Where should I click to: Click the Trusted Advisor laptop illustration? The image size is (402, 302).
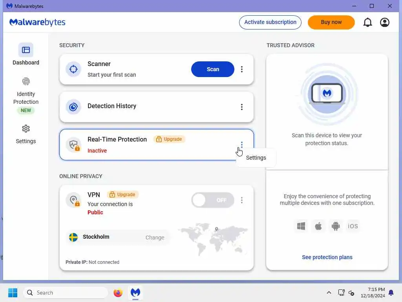327,94
